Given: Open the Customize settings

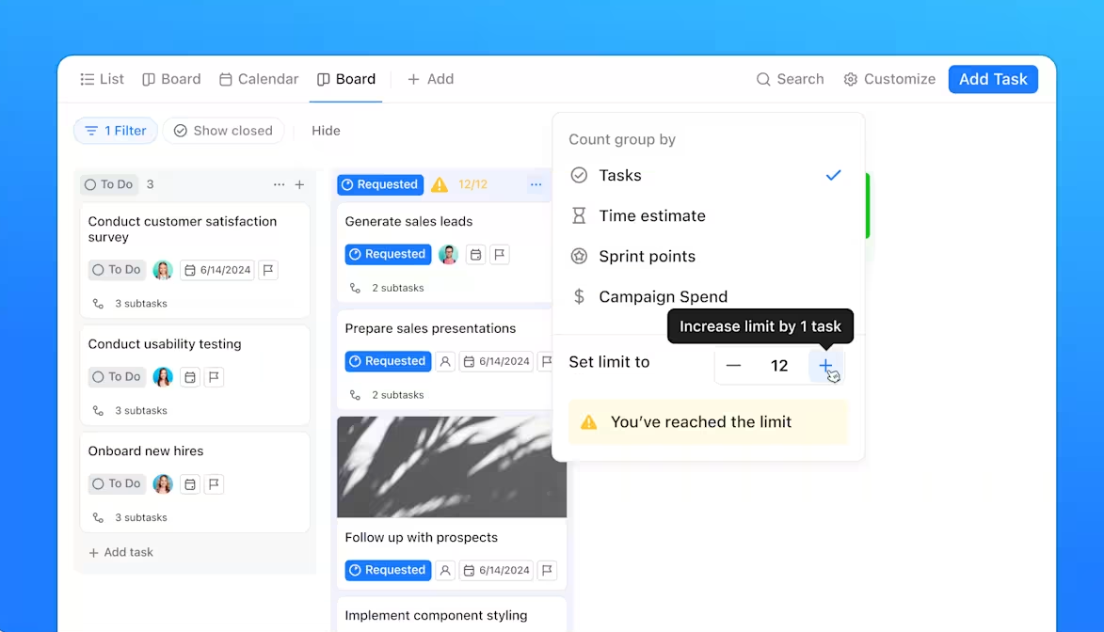Looking at the screenshot, I should coord(890,79).
